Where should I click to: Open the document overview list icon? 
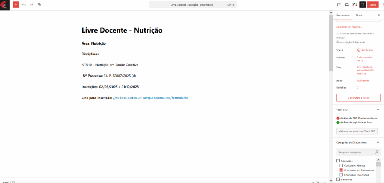[x=39, y=5]
